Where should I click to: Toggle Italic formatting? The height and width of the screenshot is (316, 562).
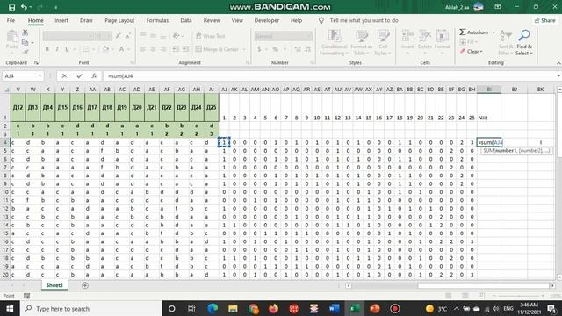coord(57,49)
